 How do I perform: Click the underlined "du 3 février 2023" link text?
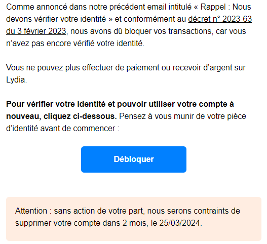pyautogui.click(x=36, y=31)
